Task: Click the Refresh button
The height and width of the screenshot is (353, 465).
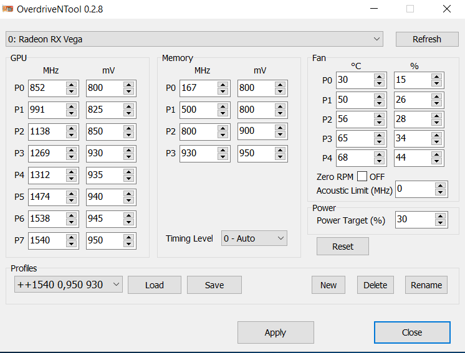Action: pos(427,39)
